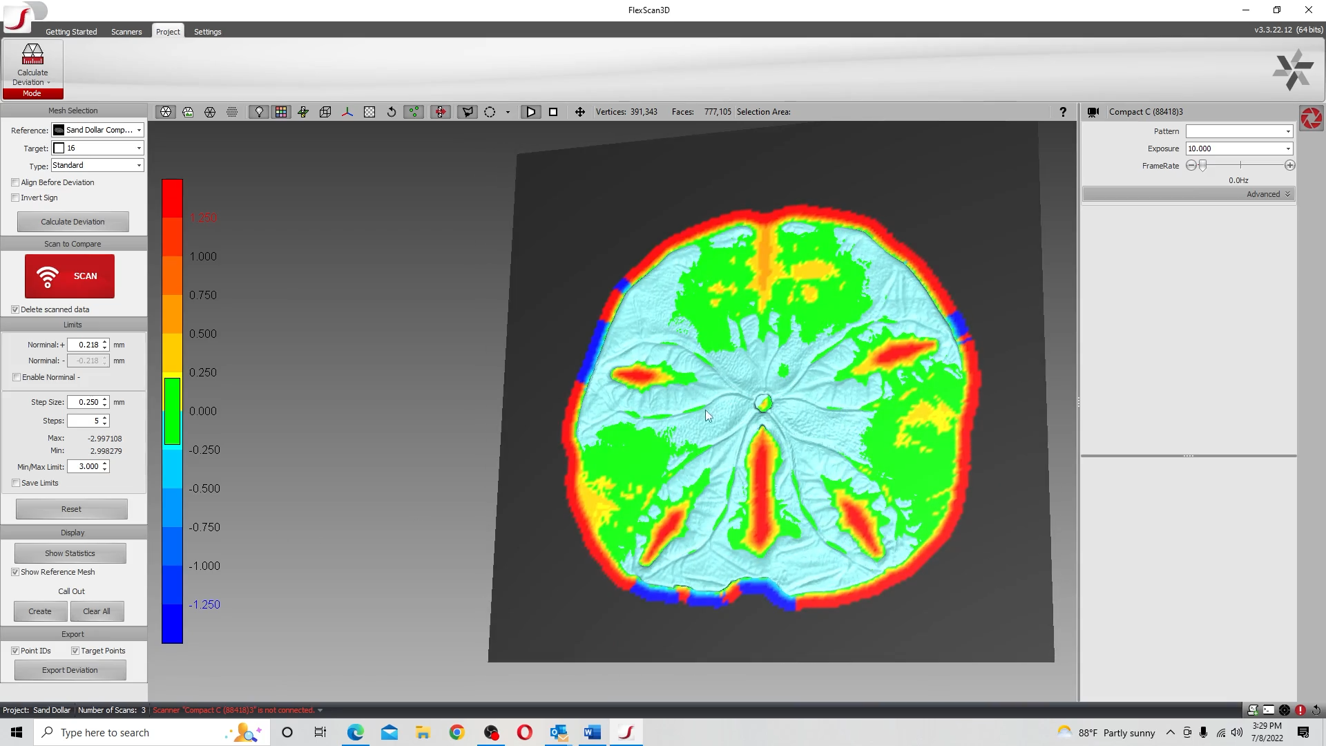Click the target circle status bar icon
The width and height of the screenshot is (1326, 746).
tap(1285, 710)
